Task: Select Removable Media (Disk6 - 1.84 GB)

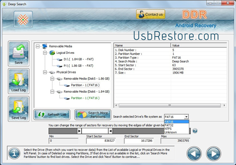Action: 87,91
